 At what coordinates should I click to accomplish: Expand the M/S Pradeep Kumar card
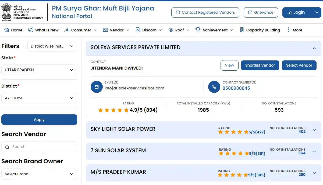314,173
